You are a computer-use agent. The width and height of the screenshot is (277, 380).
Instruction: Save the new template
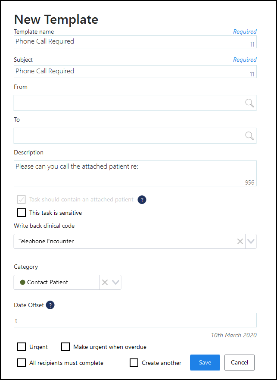pyautogui.click(x=205, y=363)
